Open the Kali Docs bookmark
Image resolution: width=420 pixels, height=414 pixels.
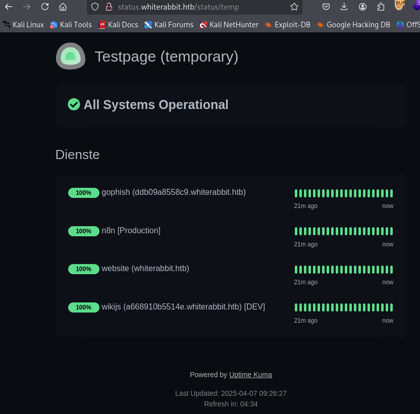pyautogui.click(x=118, y=25)
